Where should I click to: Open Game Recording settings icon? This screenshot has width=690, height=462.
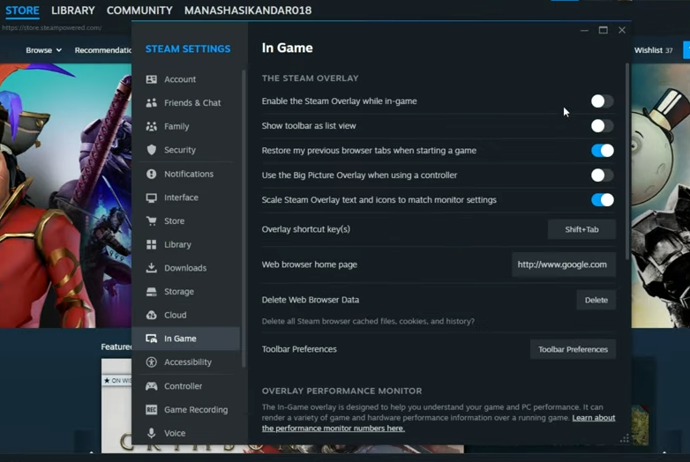coord(151,410)
